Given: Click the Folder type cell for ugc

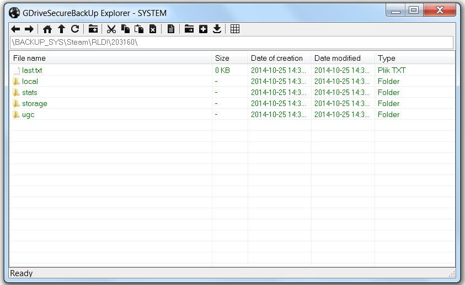Looking at the screenshot, I should tap(388, 114).
